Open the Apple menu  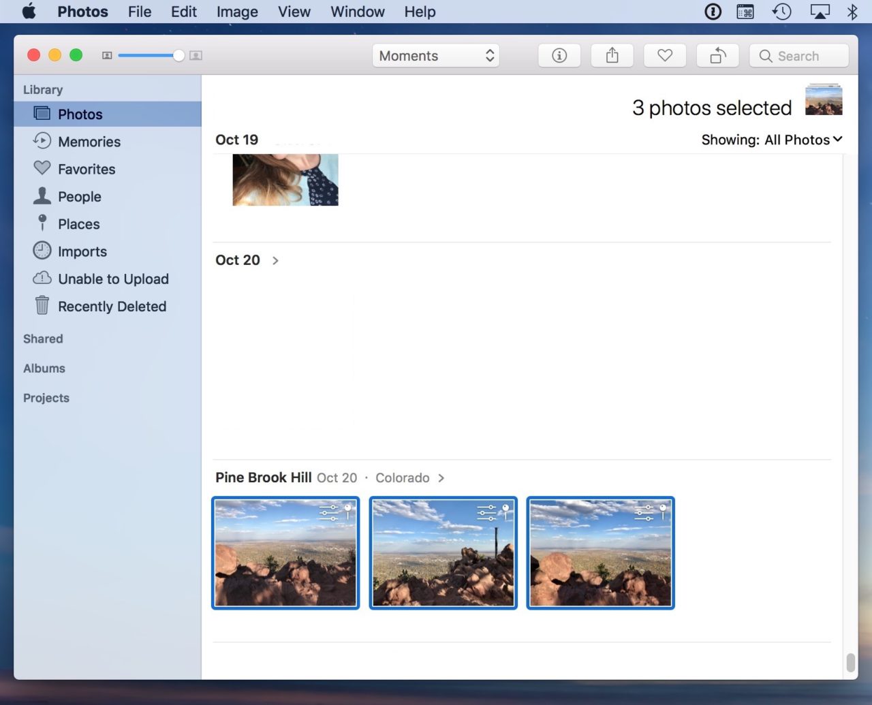point(29,12)
